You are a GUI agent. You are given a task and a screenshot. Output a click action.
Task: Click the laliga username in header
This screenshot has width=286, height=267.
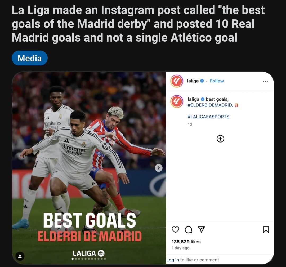coord(193,81)
